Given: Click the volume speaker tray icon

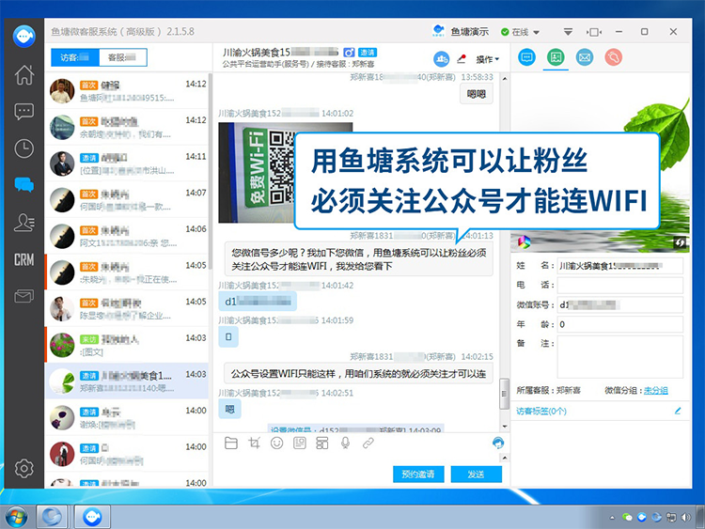Looking at the screenshot, I should coord(685,518).
